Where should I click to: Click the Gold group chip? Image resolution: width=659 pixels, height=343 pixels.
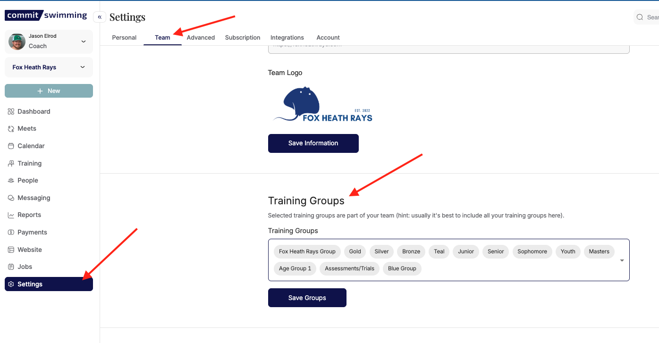pos(355,251)
